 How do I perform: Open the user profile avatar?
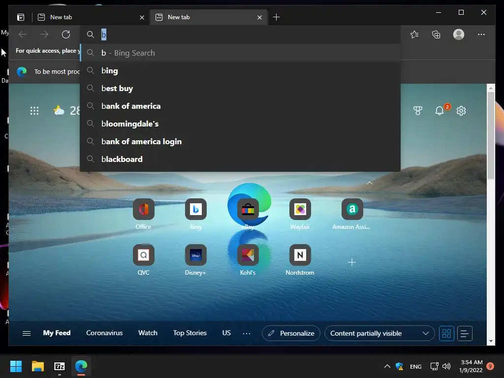(458, 34)
